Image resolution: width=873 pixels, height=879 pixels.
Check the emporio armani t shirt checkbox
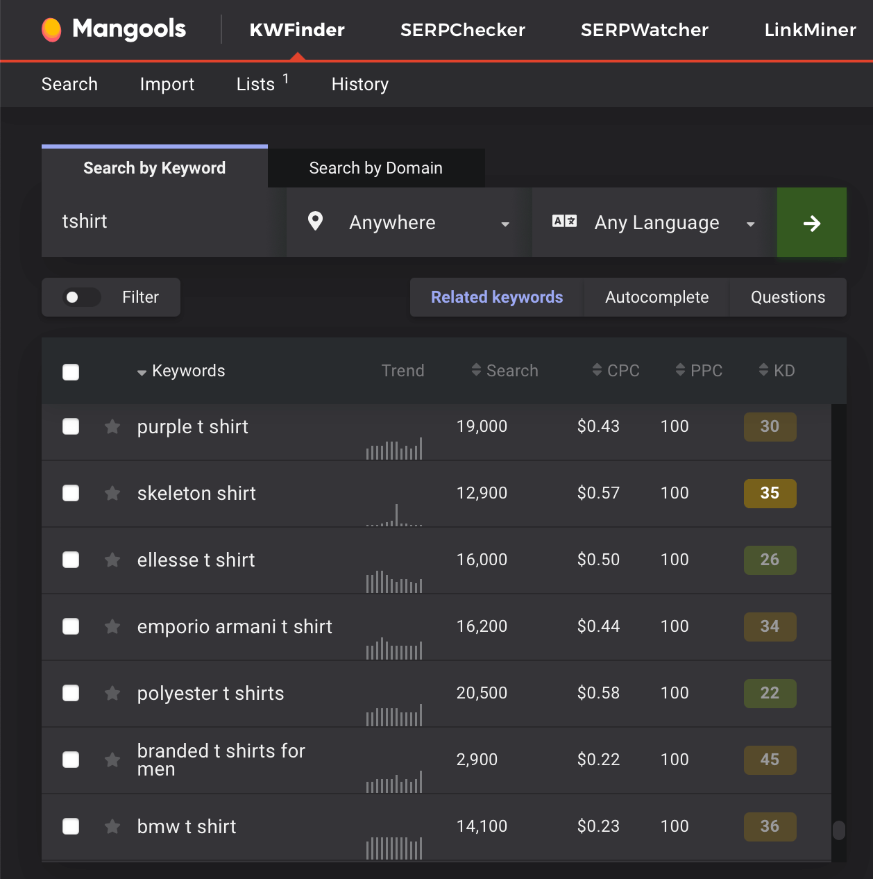71,626
